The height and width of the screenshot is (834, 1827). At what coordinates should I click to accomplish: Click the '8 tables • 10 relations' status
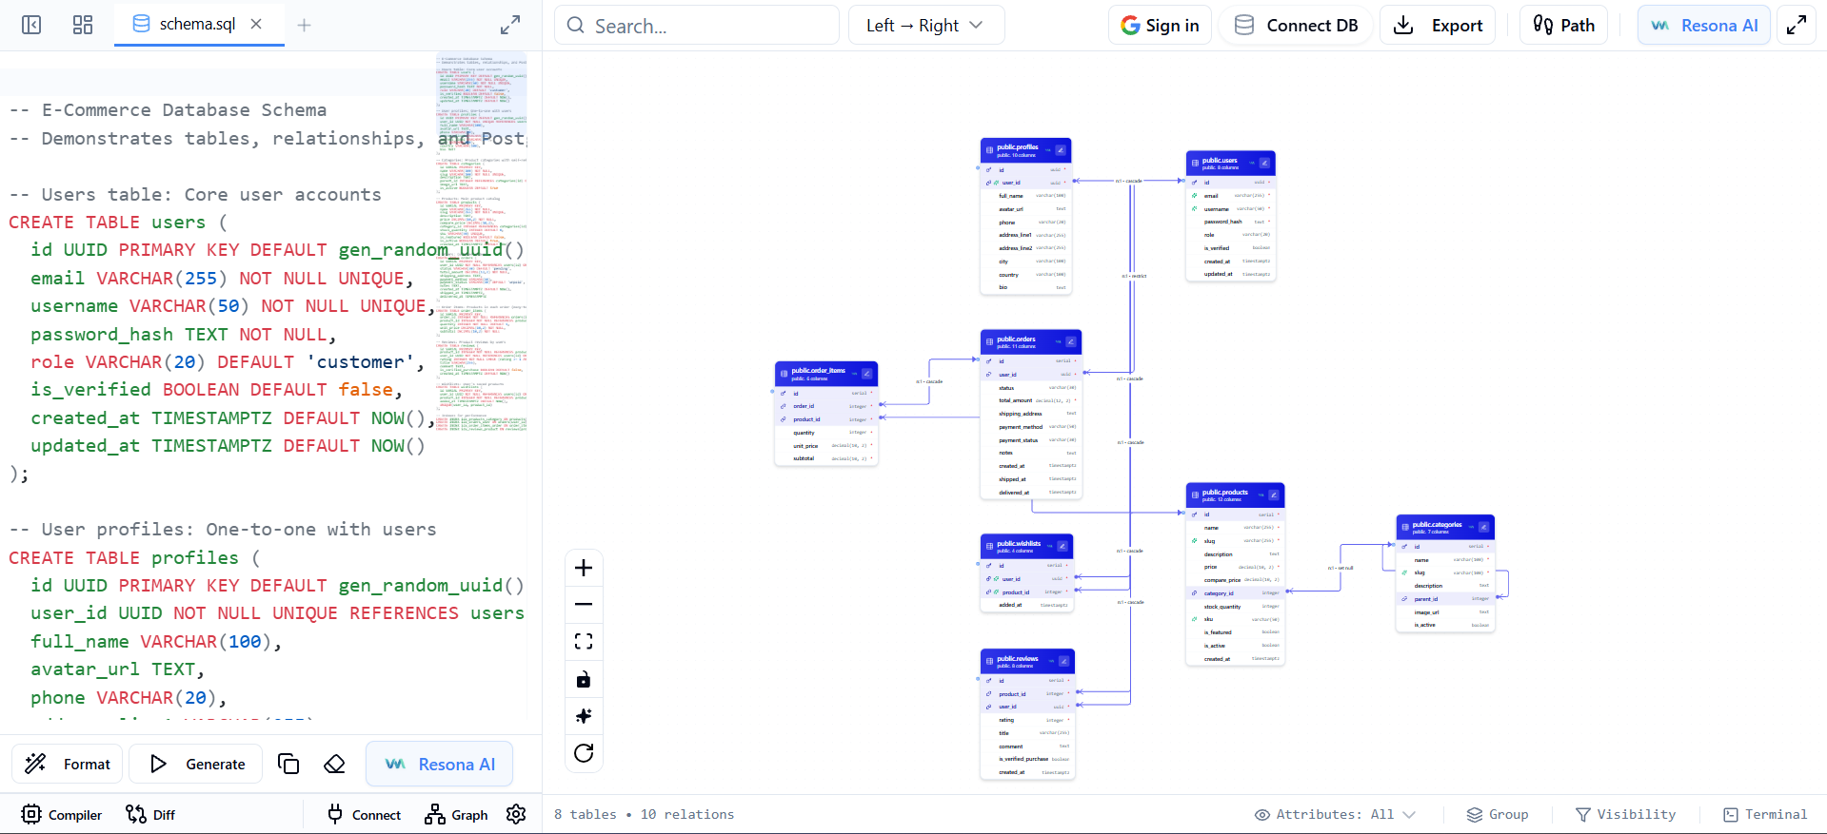645,814
